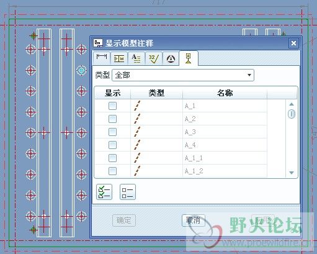Switch to geometric tolerance tab icon

119,58
